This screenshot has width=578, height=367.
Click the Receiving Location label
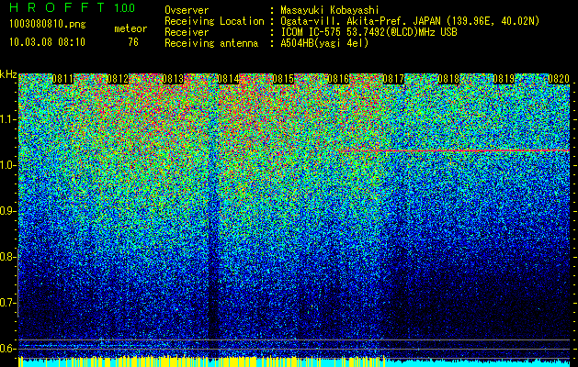214,21
